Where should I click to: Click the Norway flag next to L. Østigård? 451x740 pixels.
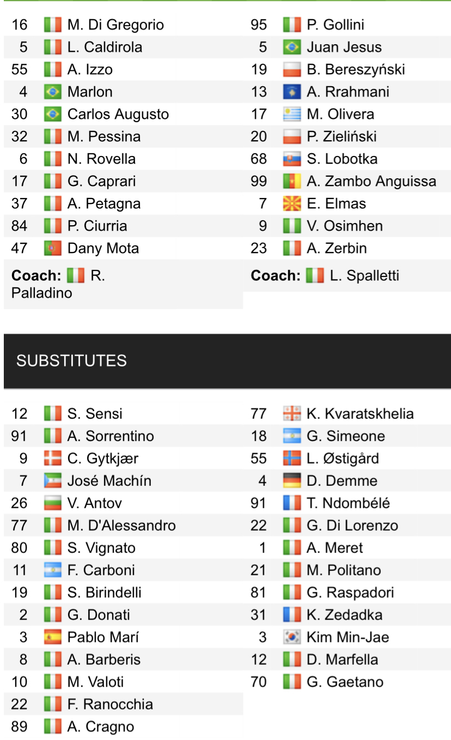pos(292,459)
